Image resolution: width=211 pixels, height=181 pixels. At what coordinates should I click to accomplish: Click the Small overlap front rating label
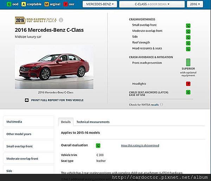(x=144, y=25)
